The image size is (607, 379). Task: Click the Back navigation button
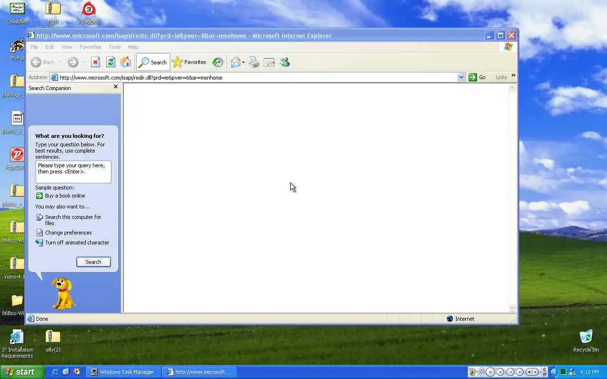point(43,62)
